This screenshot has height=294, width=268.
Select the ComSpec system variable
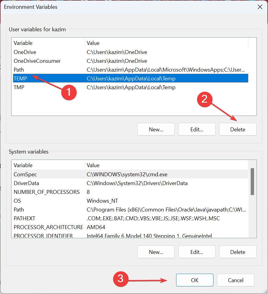[131, 174]
